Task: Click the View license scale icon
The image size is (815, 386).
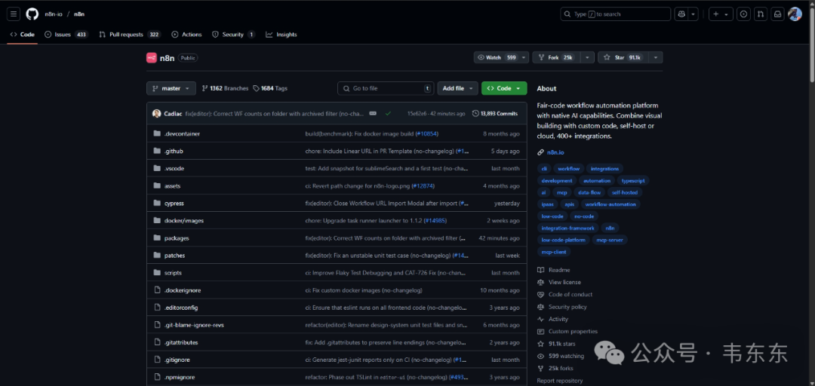Action: tap(540, 282)
